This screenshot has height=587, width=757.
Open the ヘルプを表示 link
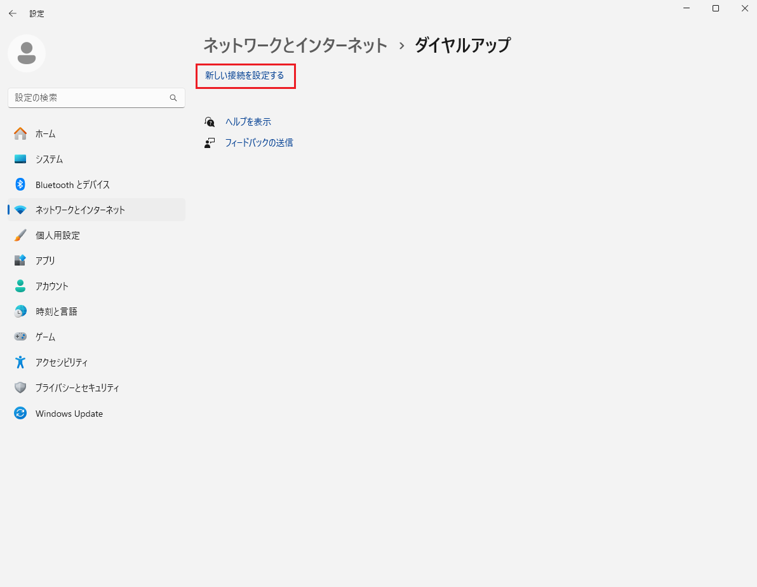click(x=248, y=121)
